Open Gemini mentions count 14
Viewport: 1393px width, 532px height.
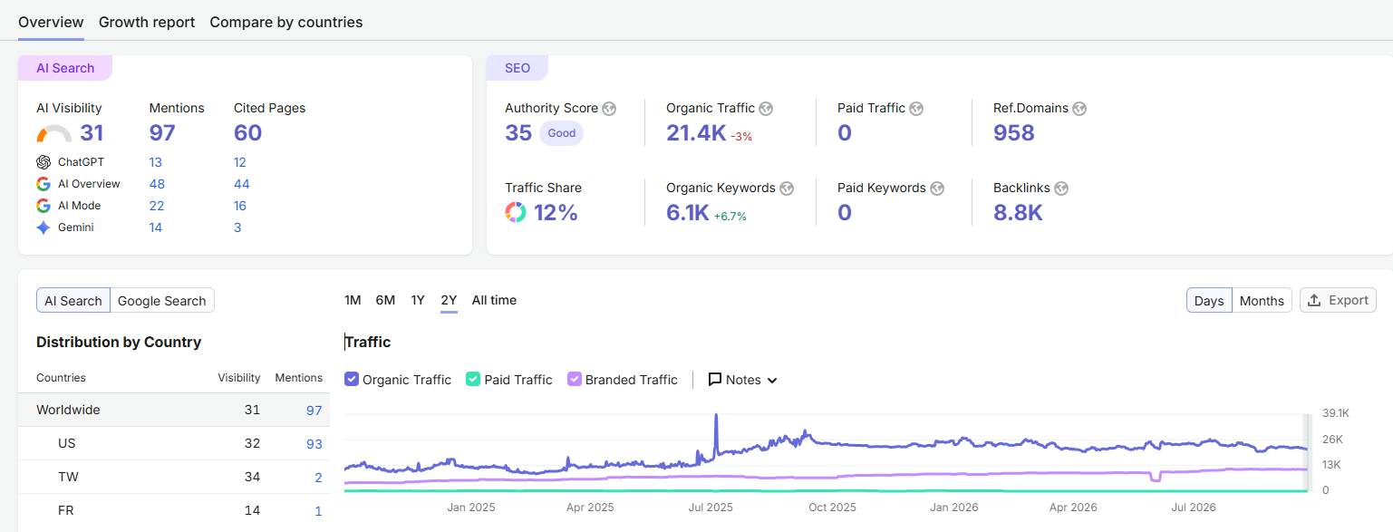pos(156,227)
